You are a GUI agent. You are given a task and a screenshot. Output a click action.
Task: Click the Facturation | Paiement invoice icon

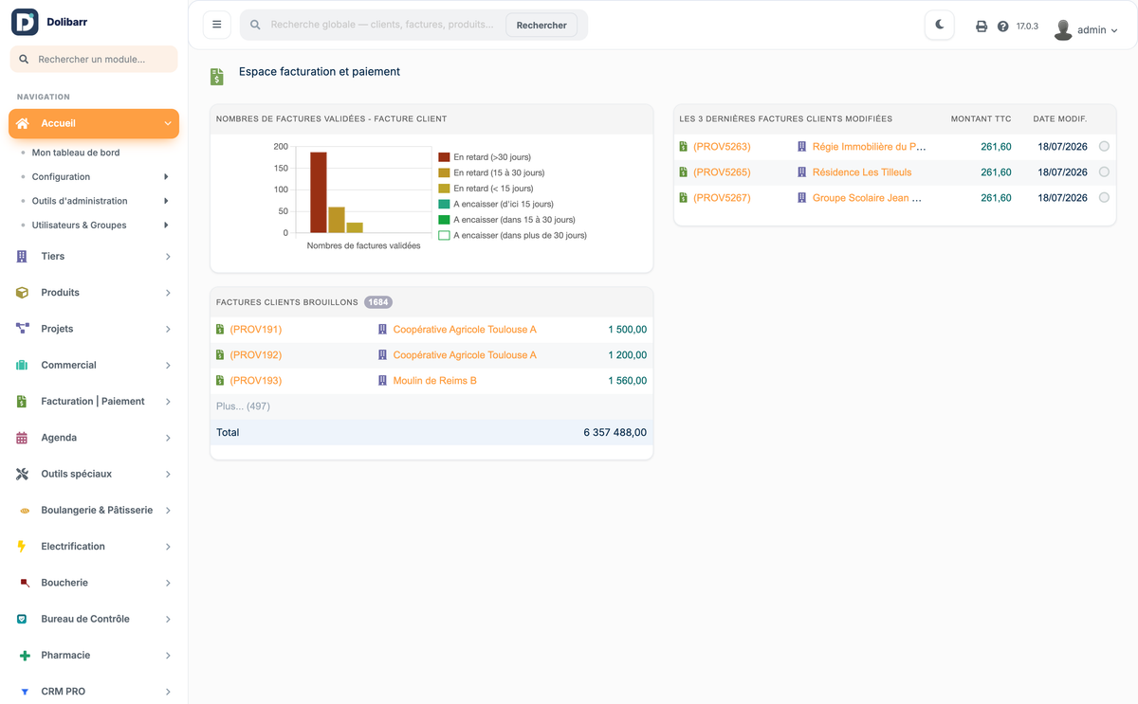click(22, 402)
